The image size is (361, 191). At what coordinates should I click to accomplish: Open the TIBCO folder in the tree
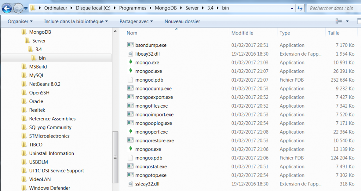coord(36,145)
